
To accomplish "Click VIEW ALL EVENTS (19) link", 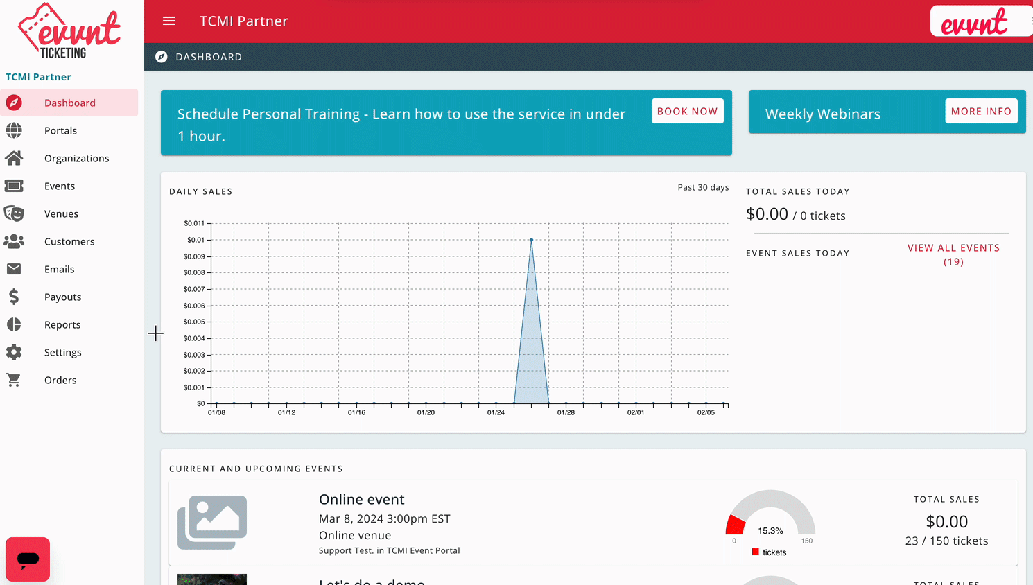I will pos(953,254).
